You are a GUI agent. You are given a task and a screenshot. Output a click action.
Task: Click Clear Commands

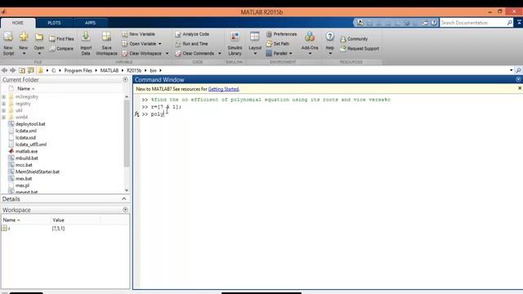(x=195, y=53)
